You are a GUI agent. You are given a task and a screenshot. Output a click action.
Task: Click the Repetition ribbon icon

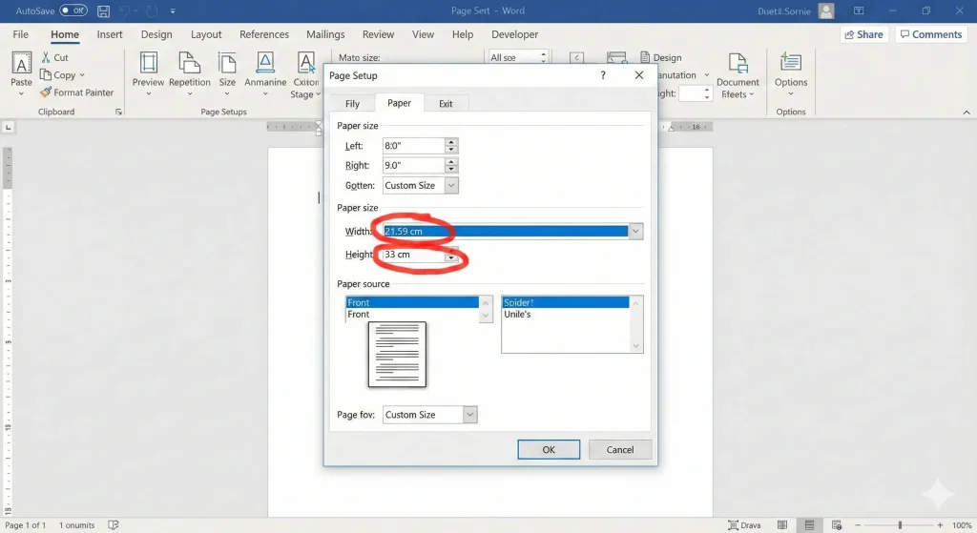pos(190,63)
